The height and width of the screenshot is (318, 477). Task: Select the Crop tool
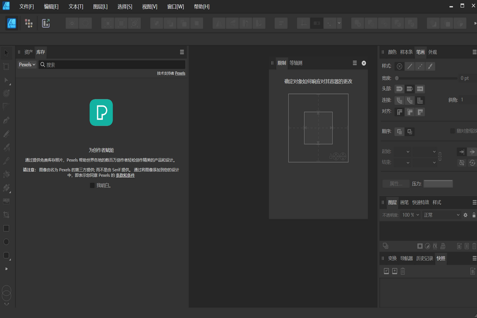(x=6, y=215)
